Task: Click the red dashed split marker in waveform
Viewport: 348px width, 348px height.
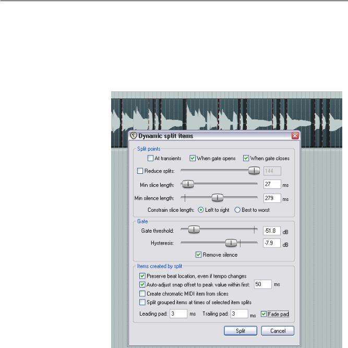Action: click(219, 114)
